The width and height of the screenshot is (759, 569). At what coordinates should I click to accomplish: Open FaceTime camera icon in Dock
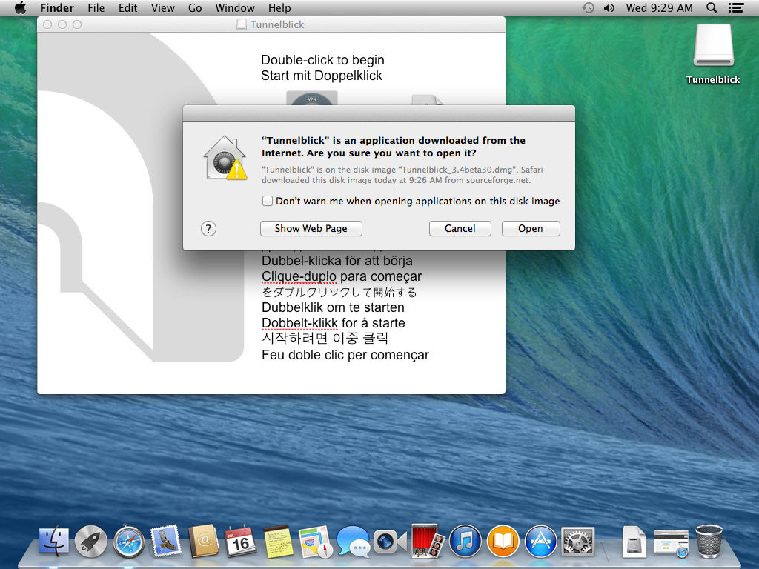coord(390,541)
